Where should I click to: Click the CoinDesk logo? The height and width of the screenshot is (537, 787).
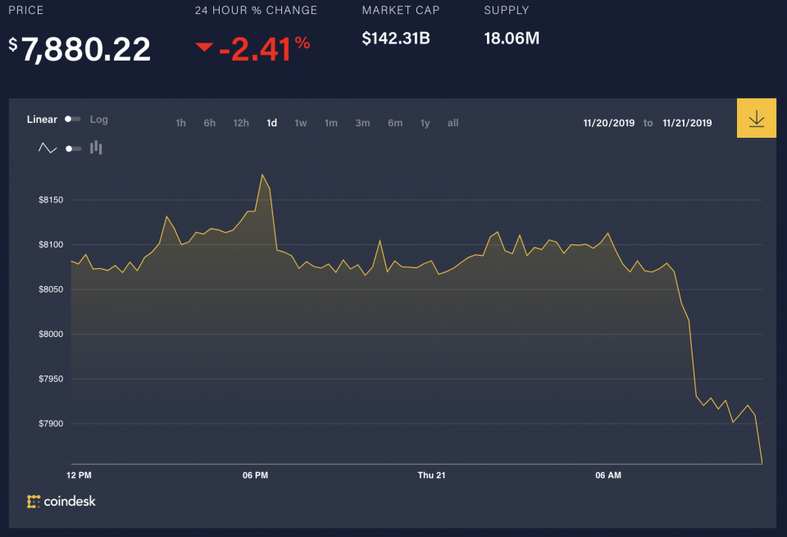tap(61, 501)
